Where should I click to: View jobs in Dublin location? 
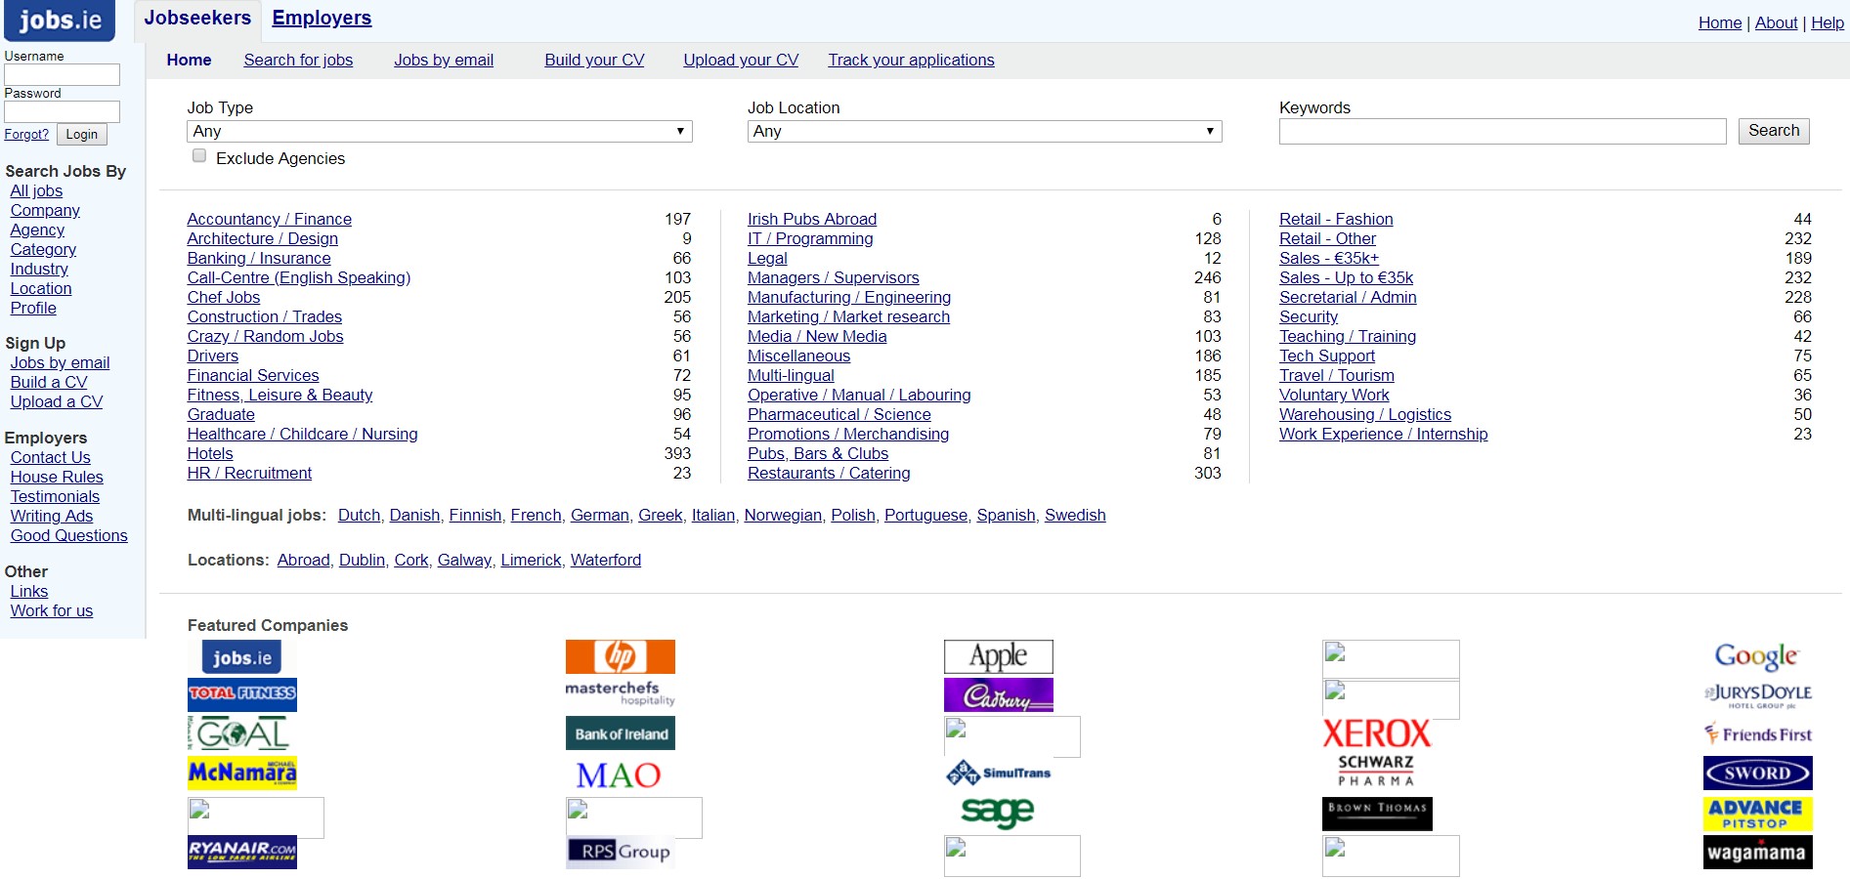click(x=362, y=560)
